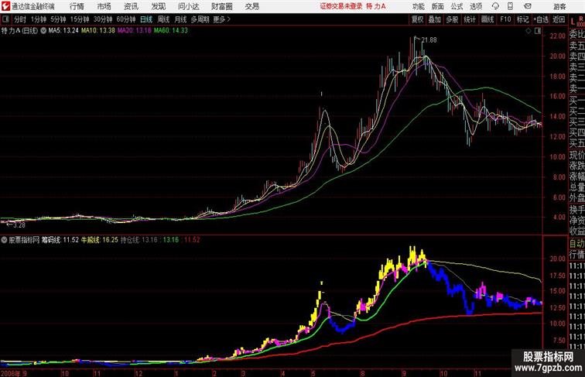The width and height of the screenshot is (585, 377).
Task: Expand the 更多 periods chevron
Action: coord(229,19)
